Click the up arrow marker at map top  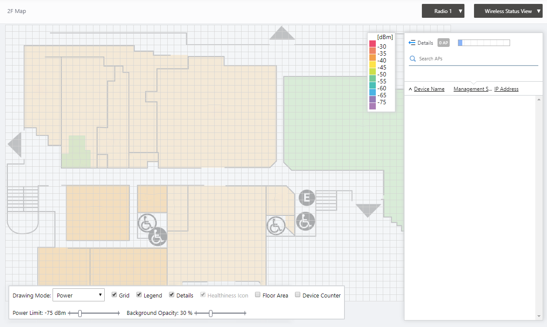[x=282, y=33]
